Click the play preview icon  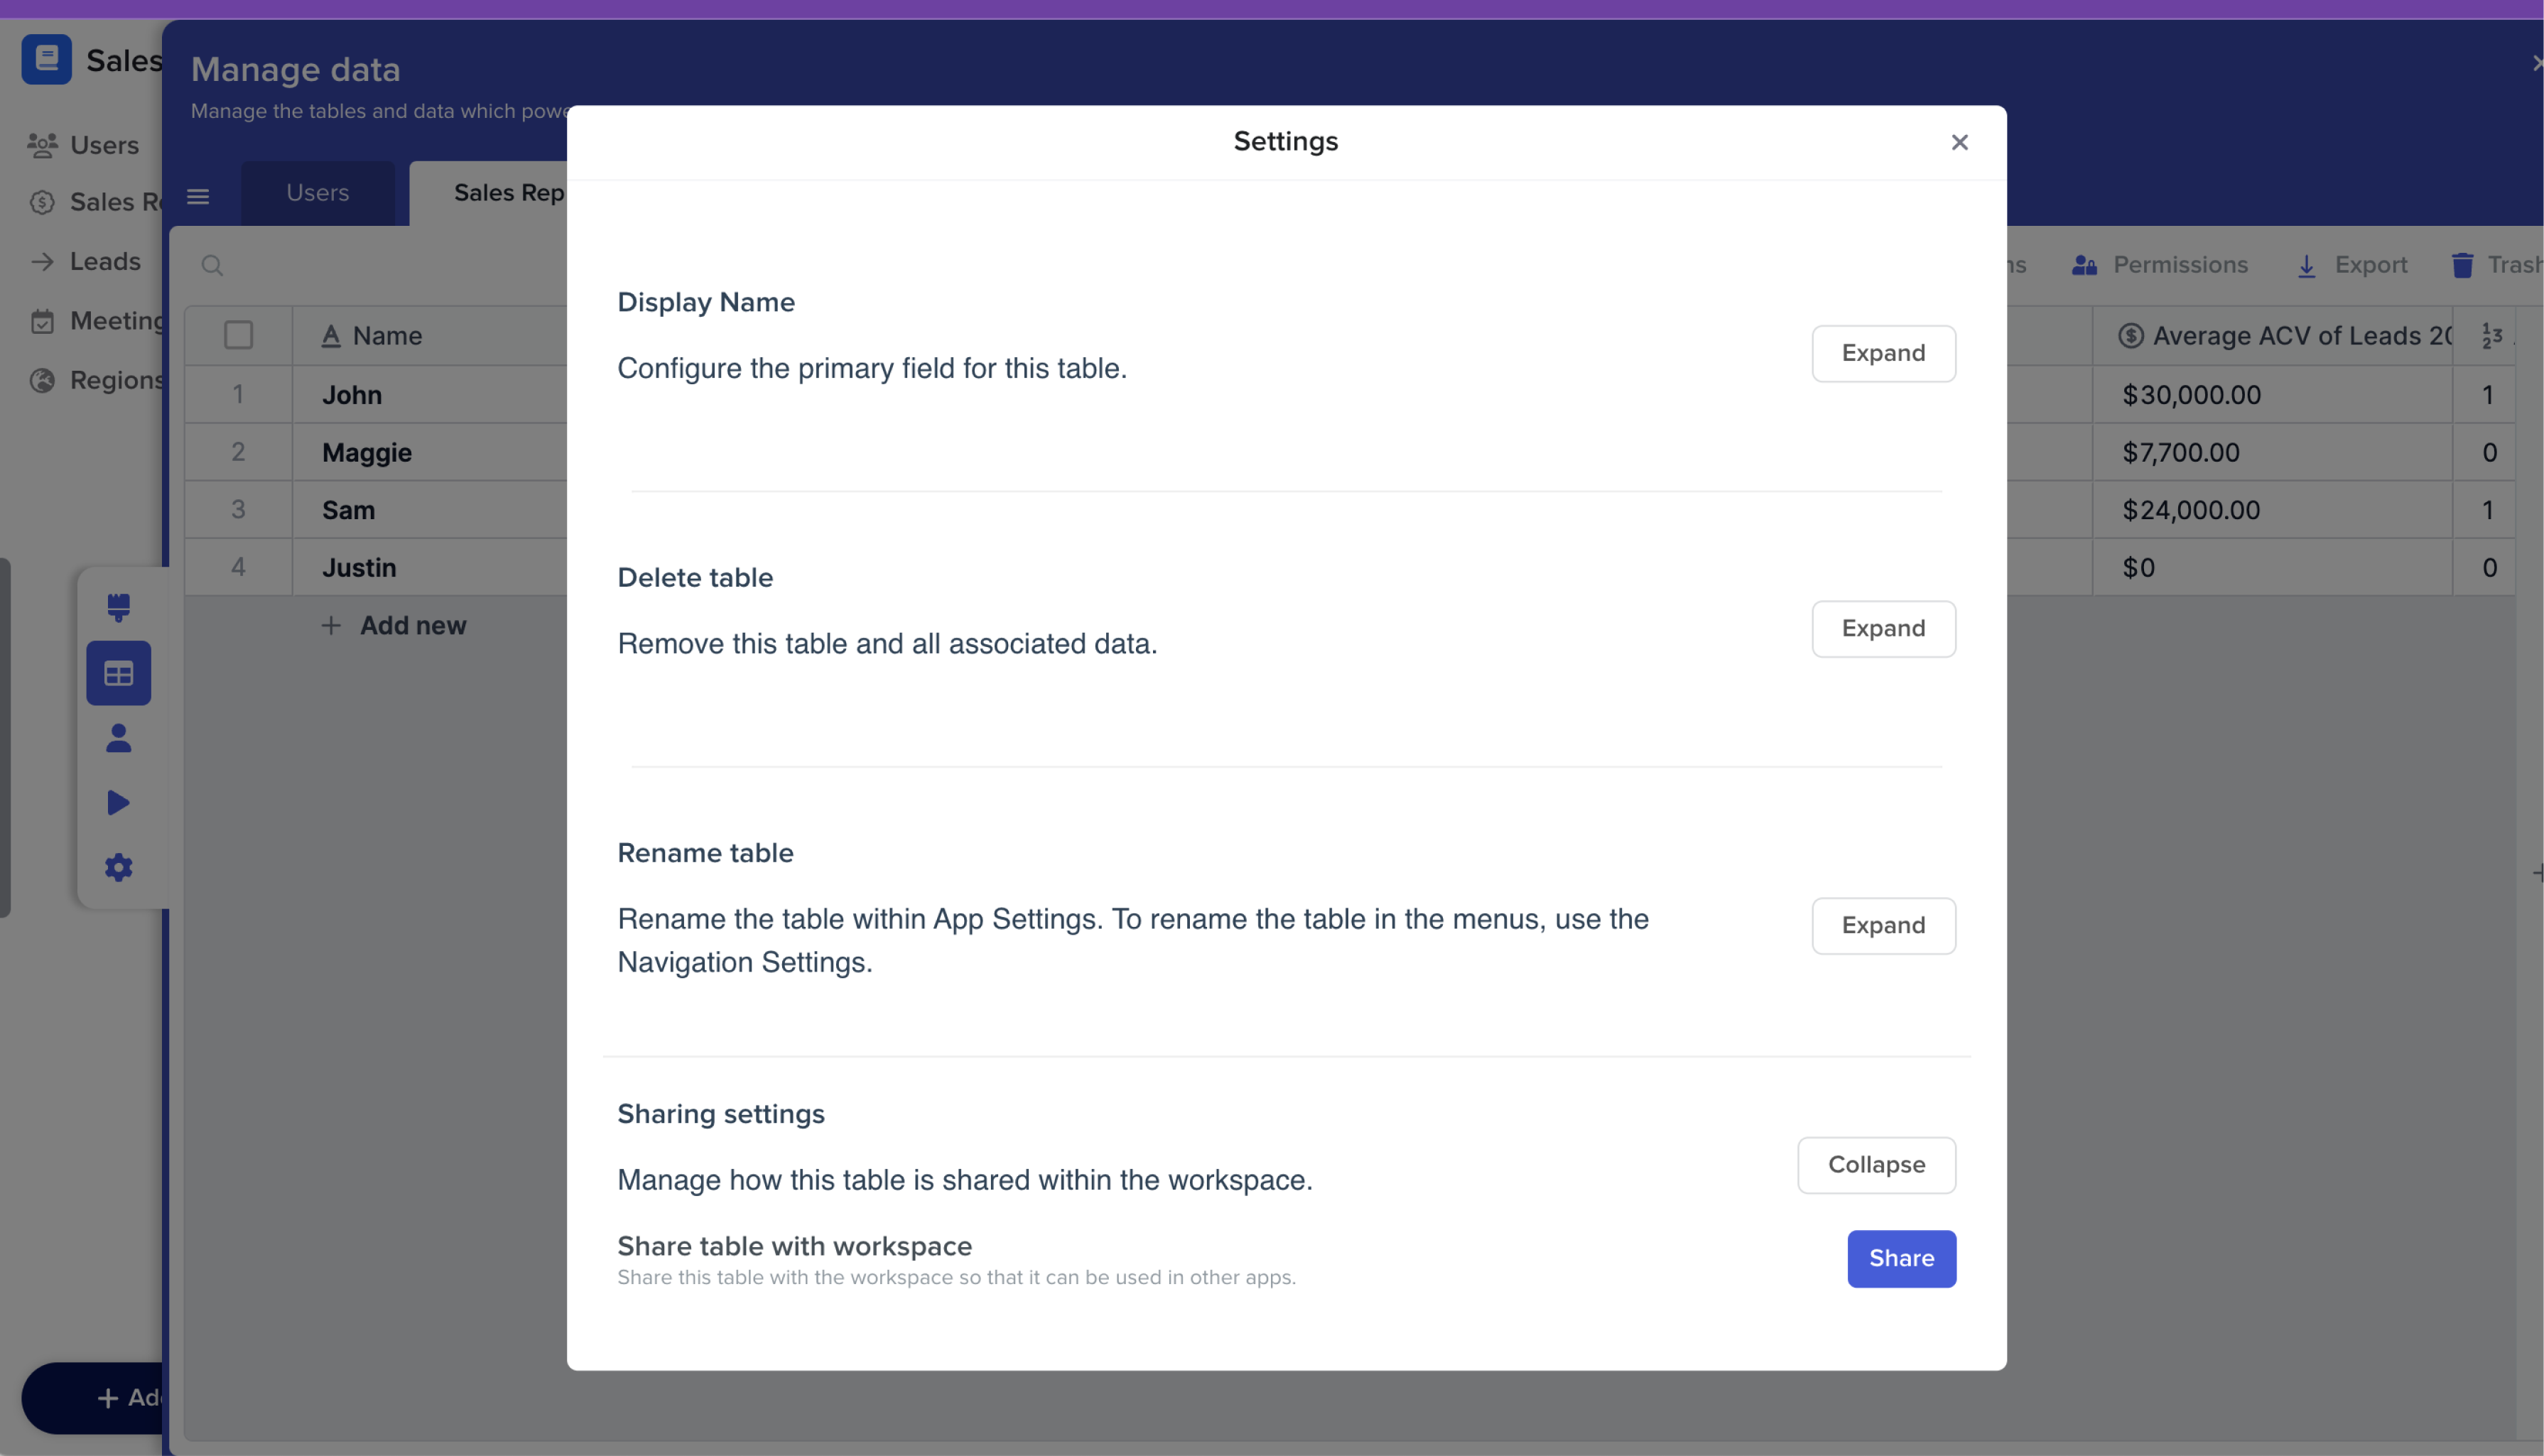point(118,802)
